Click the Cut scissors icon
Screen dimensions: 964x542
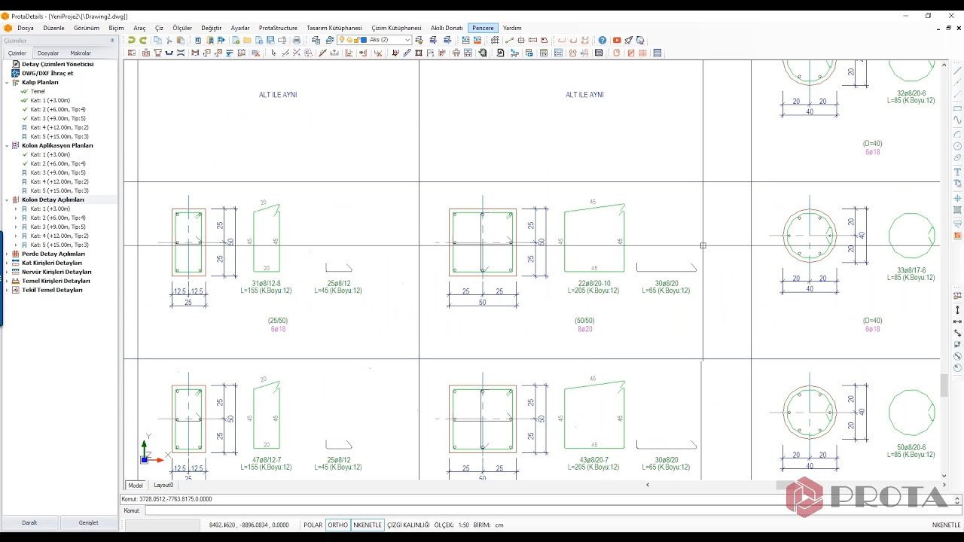(169, 40)
